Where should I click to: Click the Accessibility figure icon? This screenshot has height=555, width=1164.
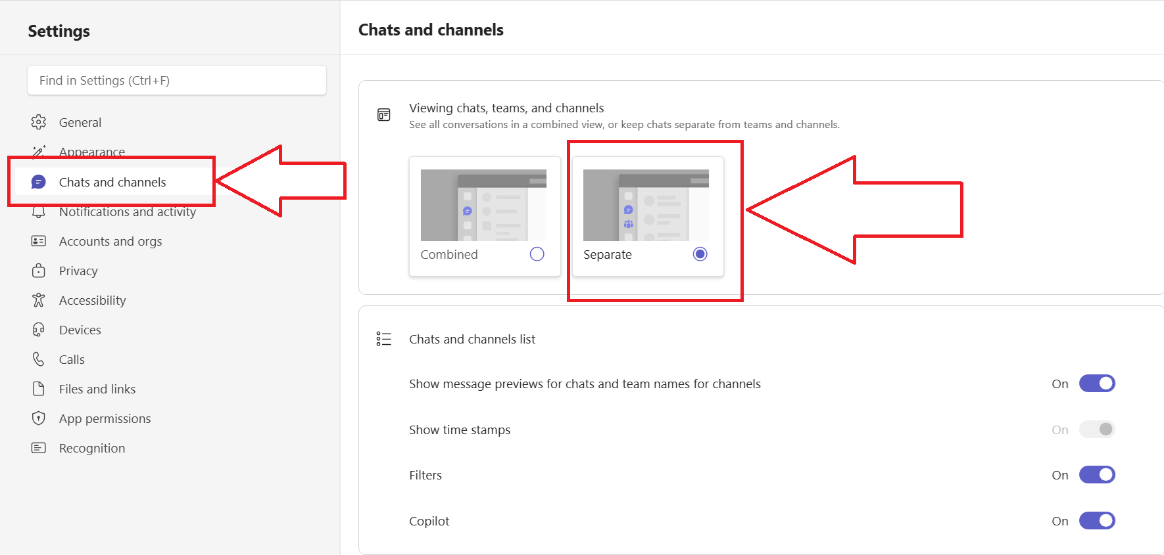(39, 300)
